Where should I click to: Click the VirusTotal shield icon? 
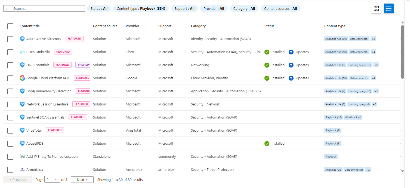tap(22, 130)
